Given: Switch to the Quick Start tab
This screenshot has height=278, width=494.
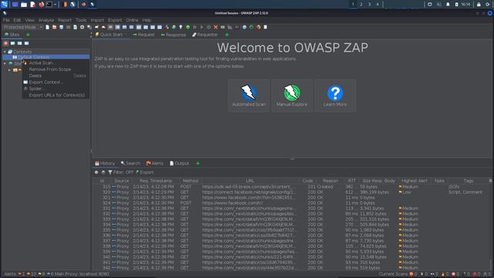Looking at the screenshot, I should (x=109, y=35).
